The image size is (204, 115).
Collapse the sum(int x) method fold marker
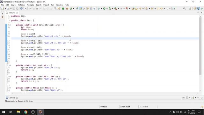pos(10,65)
